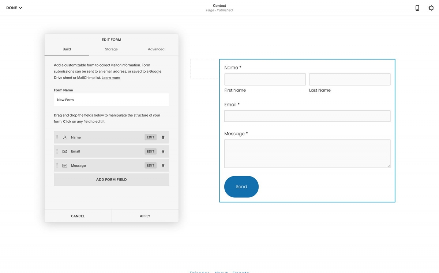Click the person icon on the Name field

point(64,137)
